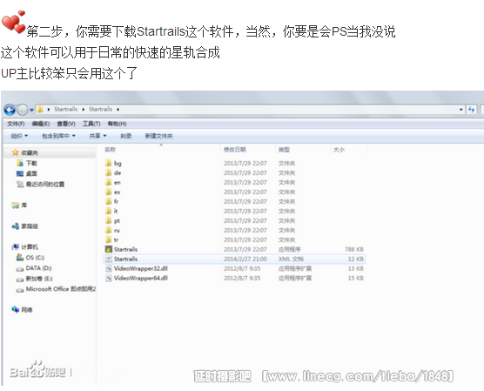Sort by the 修改日期 column header
This screenshot has width=484, height=391.
click(x=234, y=150)
